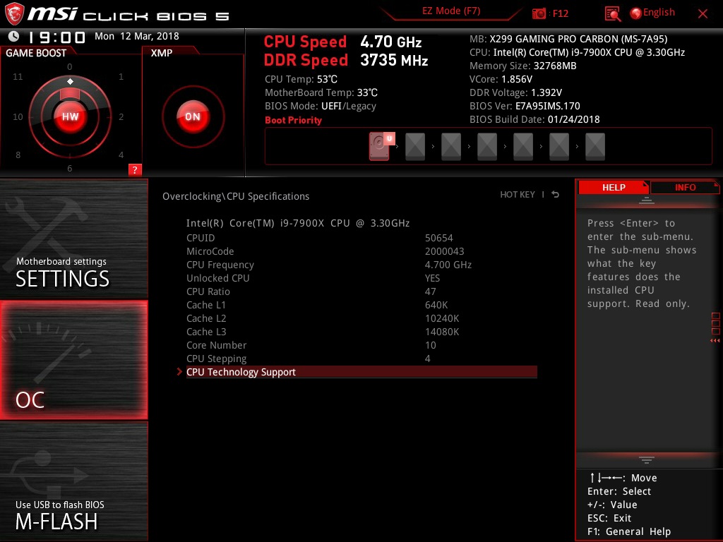Select the CPU Frequency row
This screenshot has width=723, height=542.
361,265
